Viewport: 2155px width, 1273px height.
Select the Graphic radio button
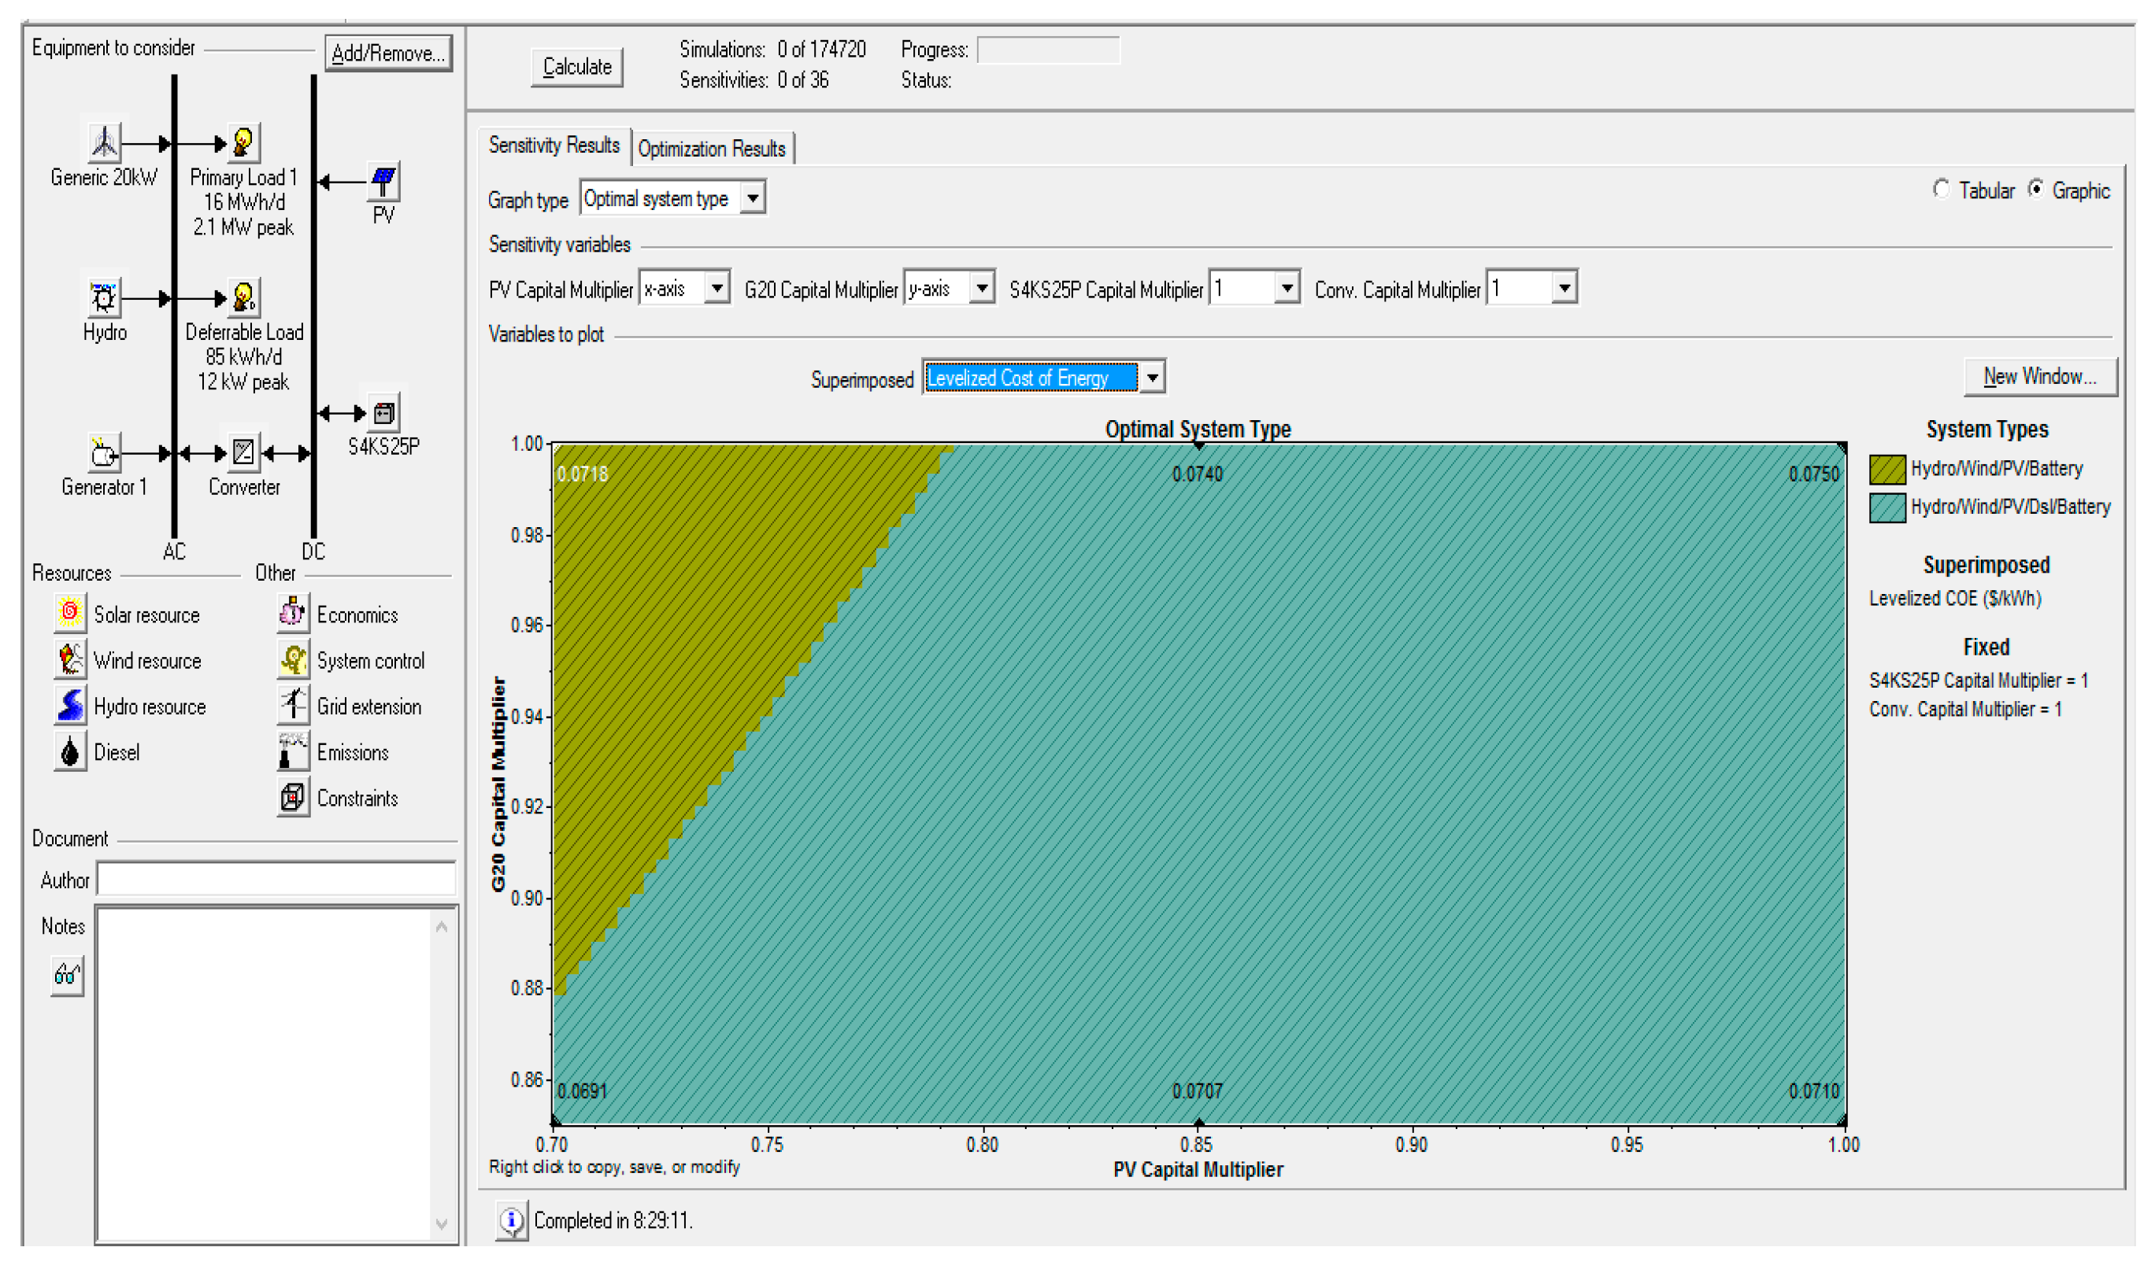2035,190
